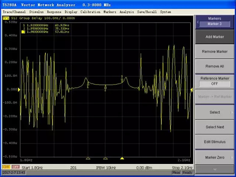
Task: Click the left reference level arrow
Action: pos(19,90)
